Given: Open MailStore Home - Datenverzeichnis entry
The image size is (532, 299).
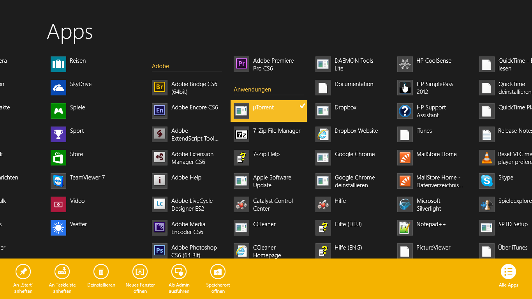Looking at the screenshot, I should coord(432,181).
